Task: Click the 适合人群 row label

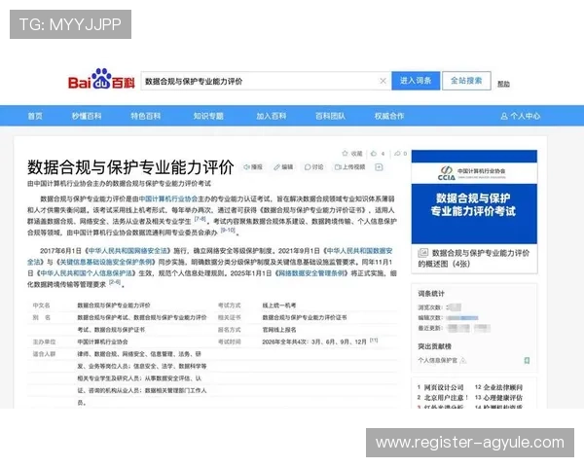Action: click(44, 354)
